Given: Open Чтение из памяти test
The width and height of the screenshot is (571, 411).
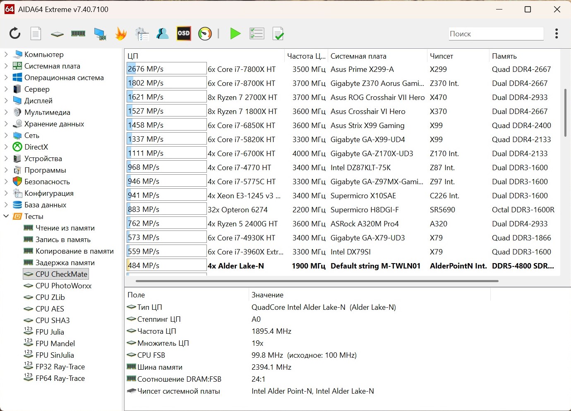Looking at the screenshot, I should coord(65,228).
